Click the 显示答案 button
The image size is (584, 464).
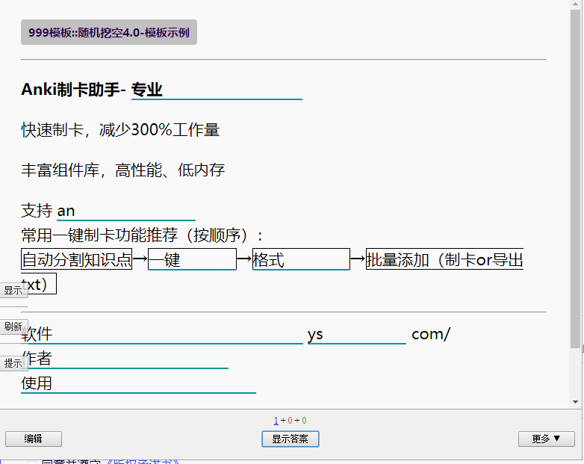pos(291,439)
